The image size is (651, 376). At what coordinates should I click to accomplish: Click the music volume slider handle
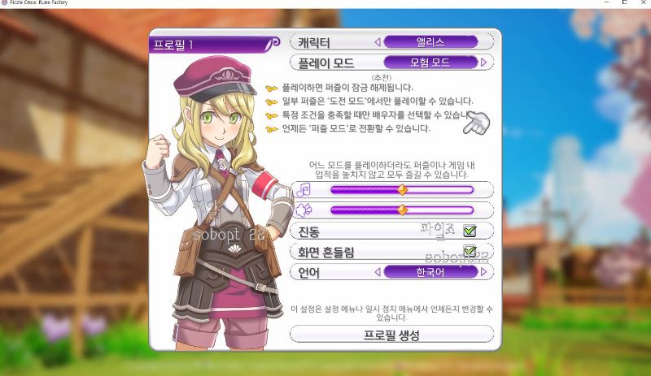[x=402, y=189]
